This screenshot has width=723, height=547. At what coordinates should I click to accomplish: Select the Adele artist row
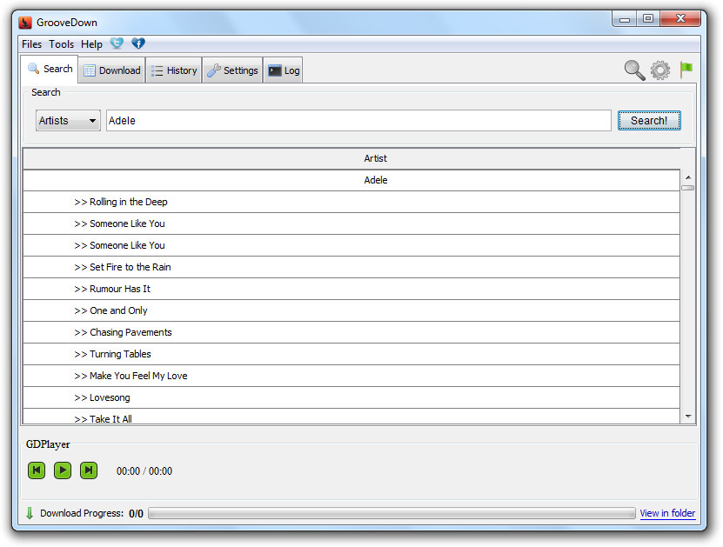pyautogui.click(x=351, y=180)
